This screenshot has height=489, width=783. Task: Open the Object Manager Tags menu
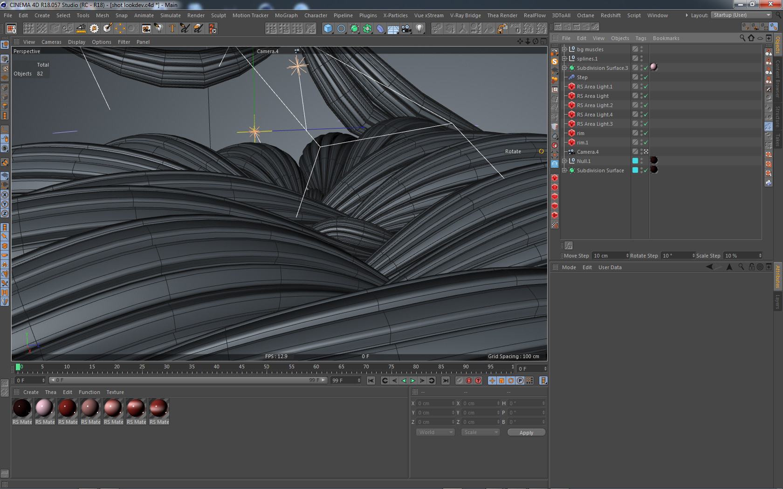tap(641, 38)
